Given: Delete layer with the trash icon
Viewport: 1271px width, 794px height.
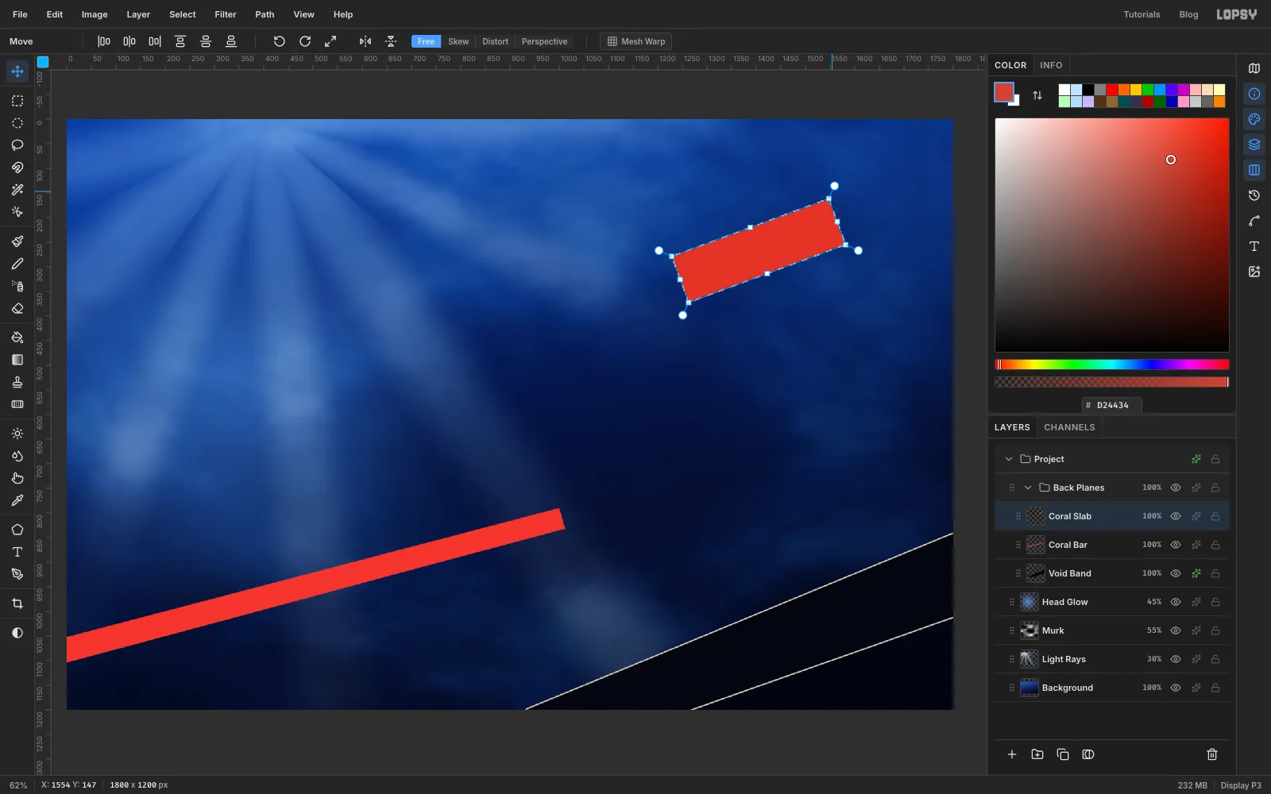Looking at the screenshot, I should point(1212,754).
